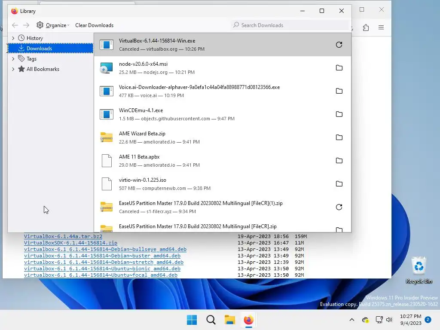Open the Debian~stretch_amd64.deb link
Screen dimensions: 440x330
(x=104, y=262)
